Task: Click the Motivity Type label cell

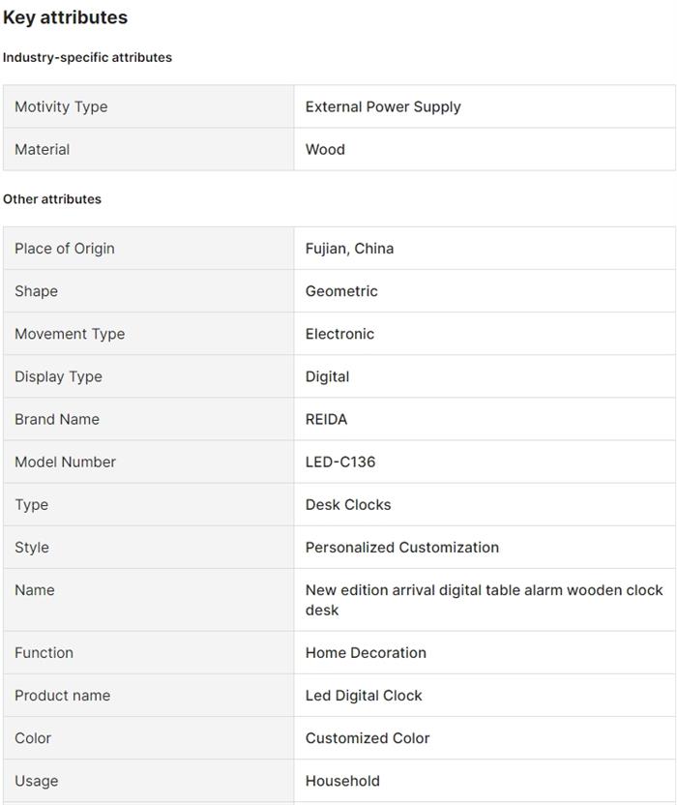Action: point(61,106)
